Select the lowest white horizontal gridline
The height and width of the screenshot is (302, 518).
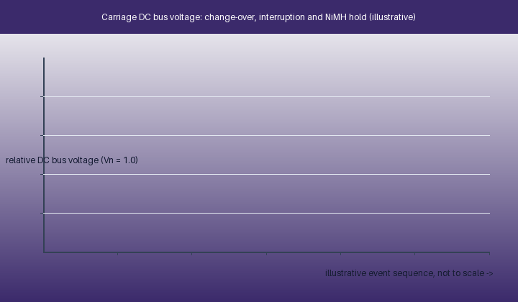[267, 214]
